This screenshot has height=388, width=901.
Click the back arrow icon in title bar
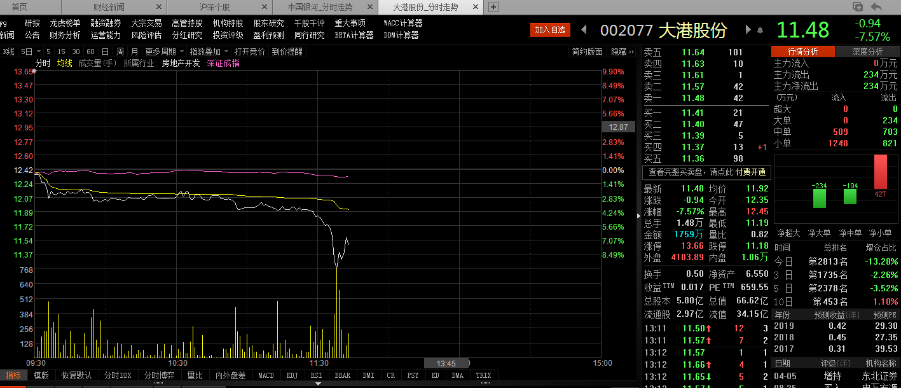pyautogui.click(x=876, y=7)
